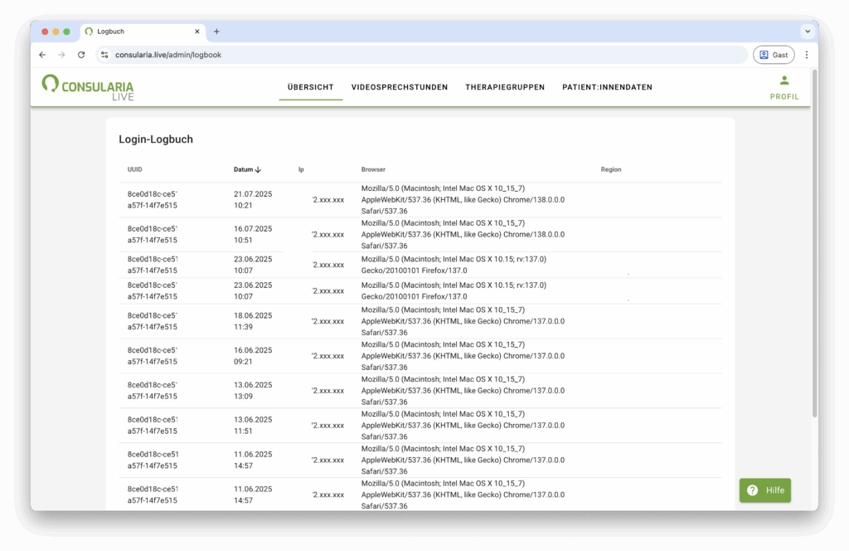Image resolution: width=849 pixels, height=551 pixels.
Task: Click the site info icon in address bar
Action: pyautogui.click(x=104, y=55)
